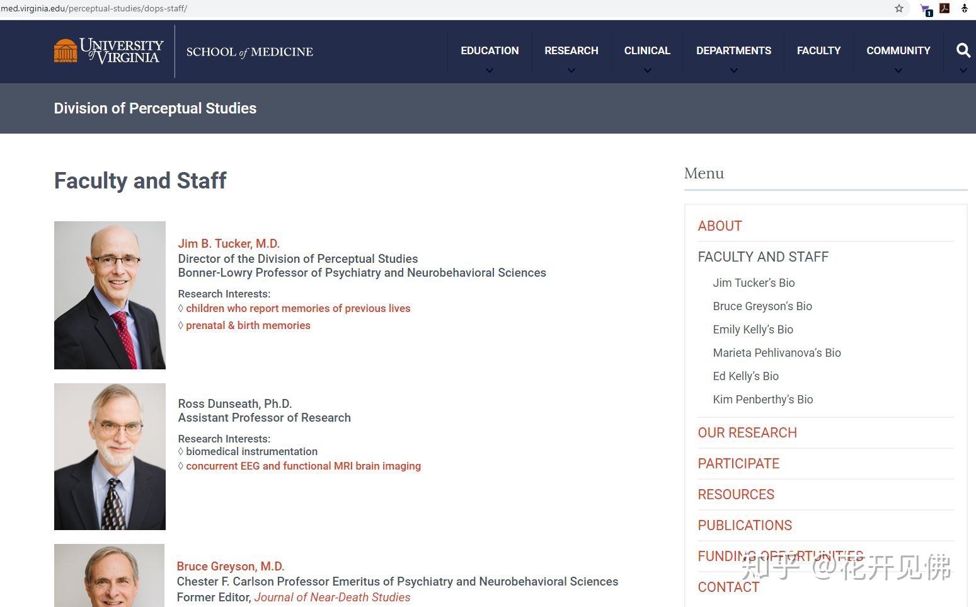Image resolution: width=976 pixels, height=607 pixels.
Task: Select 'Faculty and Staff' page heading
Action: [x=140, y=181]
